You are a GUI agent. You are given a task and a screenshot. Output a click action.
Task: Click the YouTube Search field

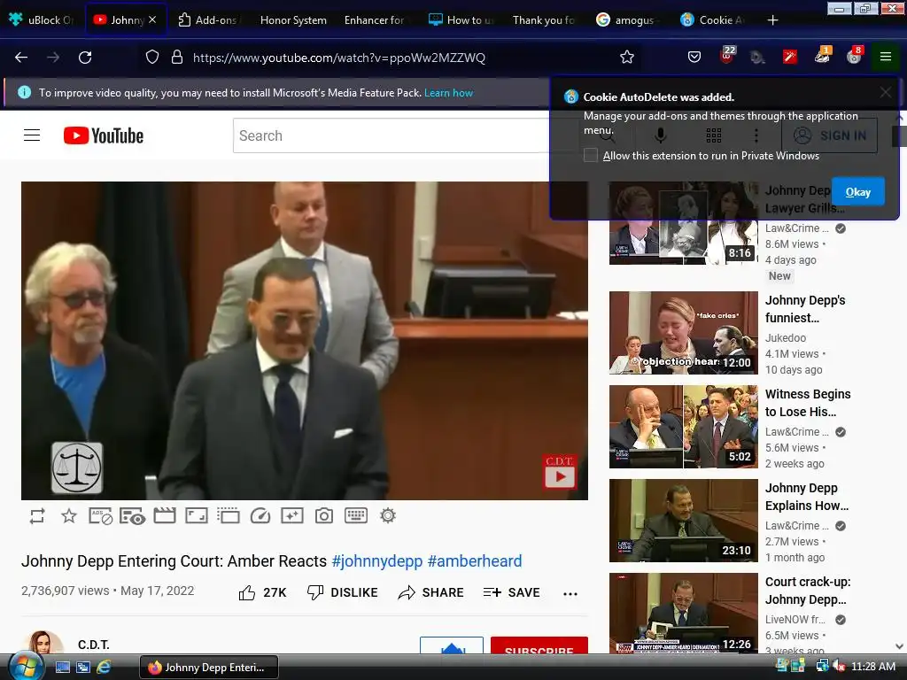[x=391, y=135]
